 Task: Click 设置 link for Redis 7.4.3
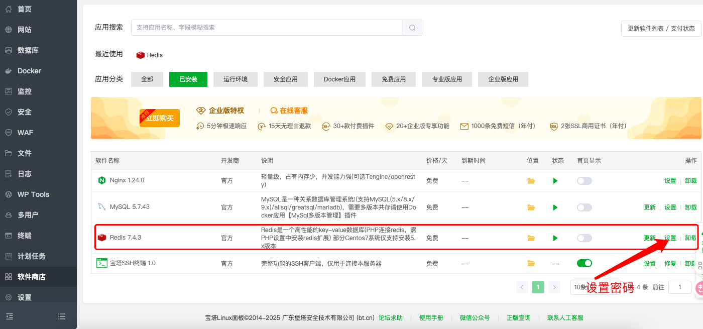pos(670,238)
